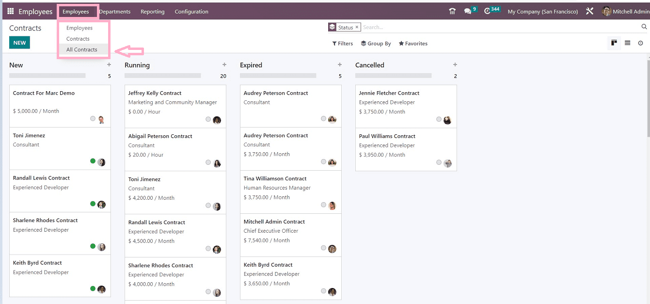Toggle green state dot on Randall Lewis New contract
650x304 pixels.
pyautogui.click(x=93, y=204)
